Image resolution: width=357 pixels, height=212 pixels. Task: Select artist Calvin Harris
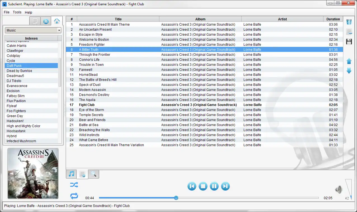31,46
